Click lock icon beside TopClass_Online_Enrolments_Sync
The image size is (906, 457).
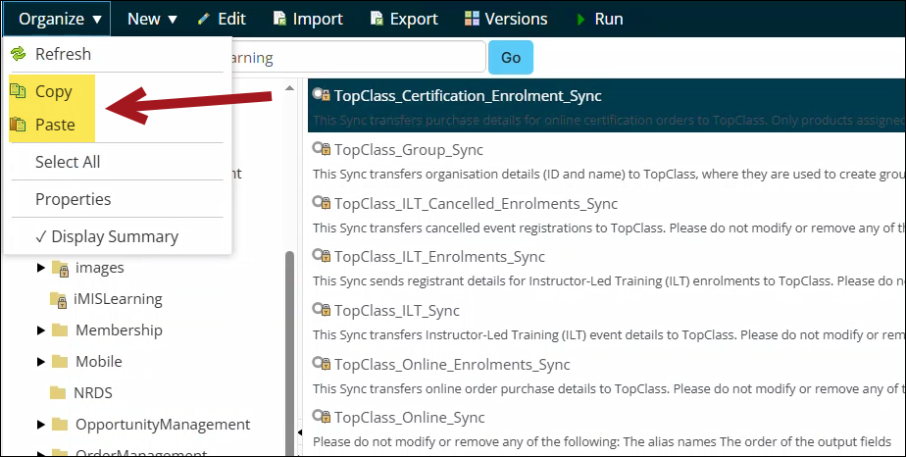(x=326, y=365)
